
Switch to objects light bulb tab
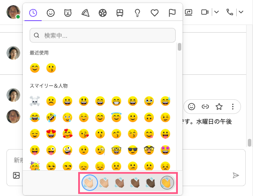(x=137, y=13)
